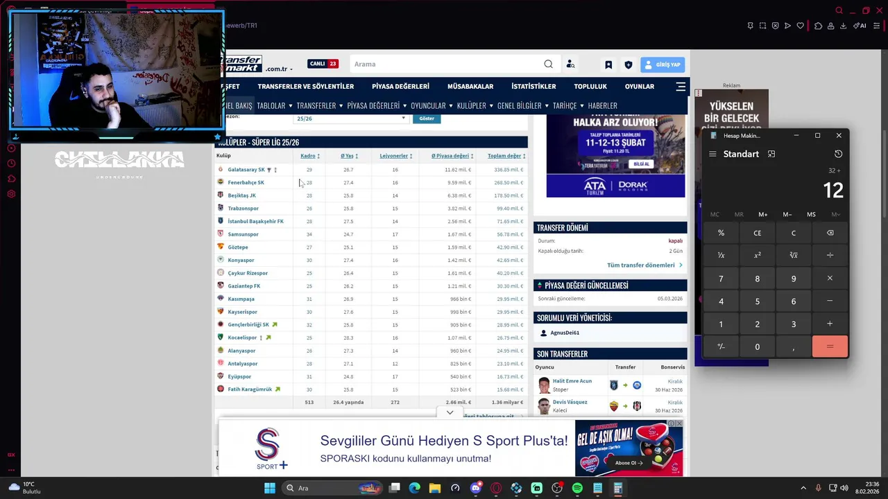This screenshot has height=499, width=888.
Task: Open TRANSFERLER VE SÖYLENTİLER menu
Action: [306, 87]
